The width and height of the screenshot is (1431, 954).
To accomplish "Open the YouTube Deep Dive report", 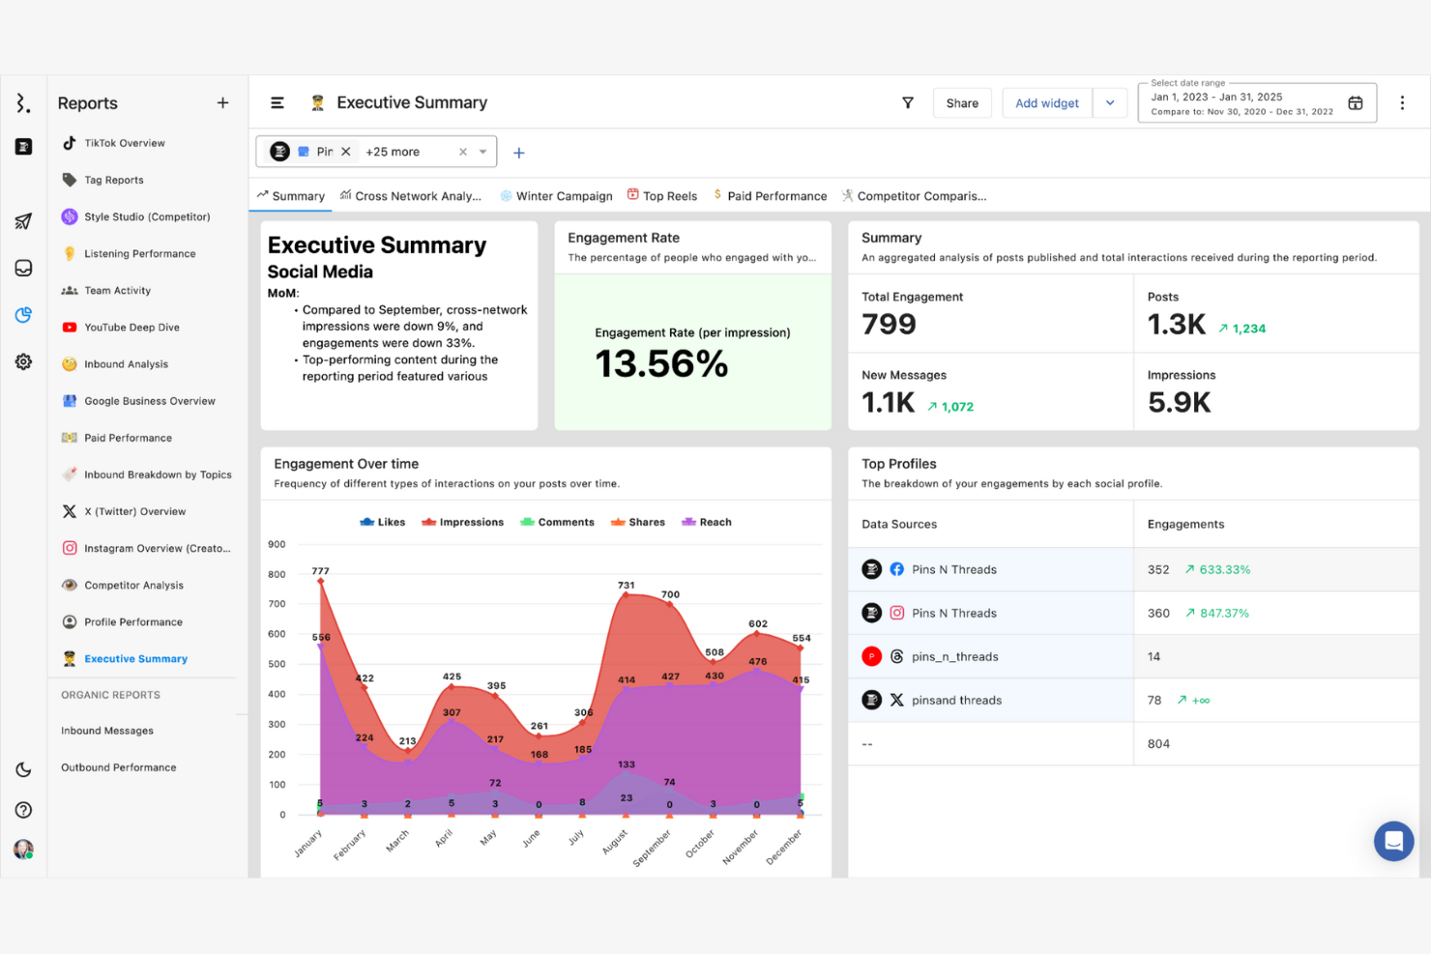I will point(132,327).
